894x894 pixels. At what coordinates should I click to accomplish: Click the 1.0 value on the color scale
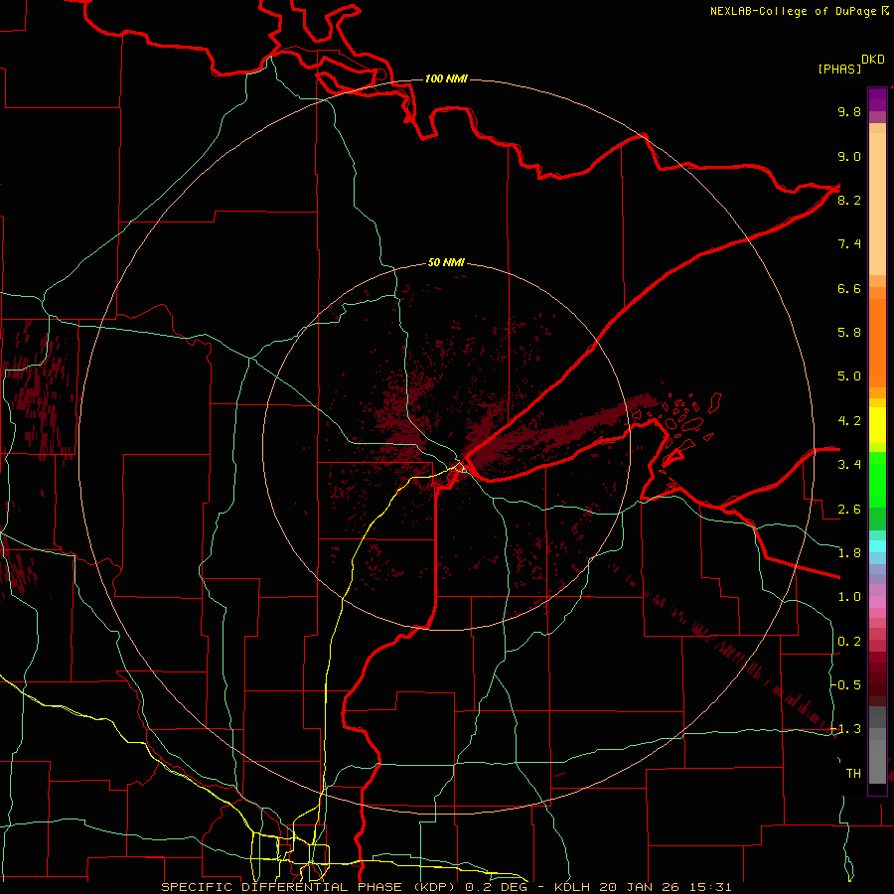point(849,597)
